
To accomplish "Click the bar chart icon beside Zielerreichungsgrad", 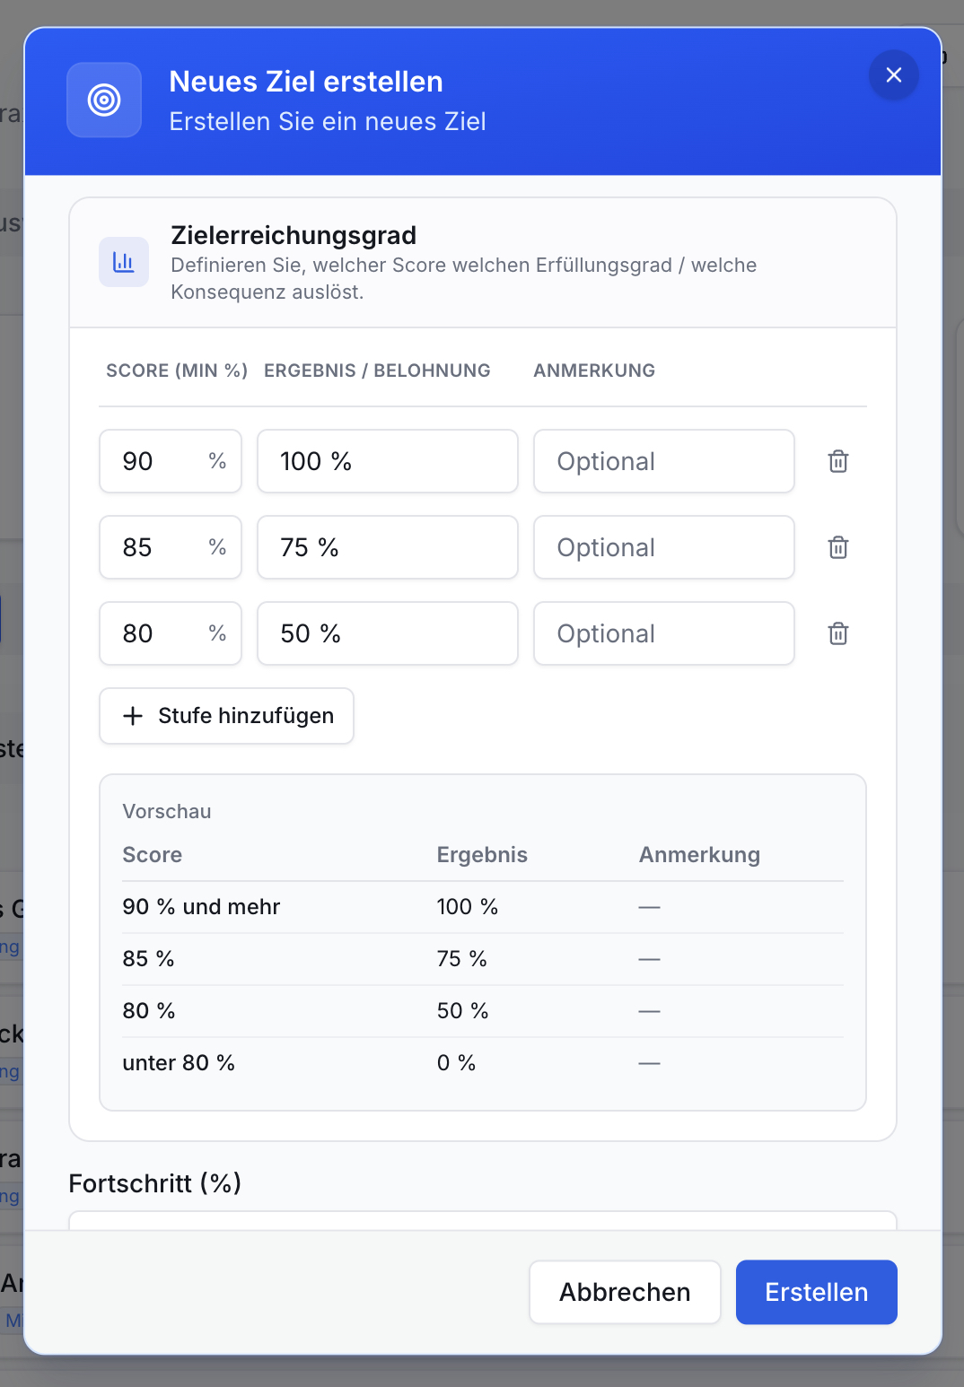I will 124,262.
